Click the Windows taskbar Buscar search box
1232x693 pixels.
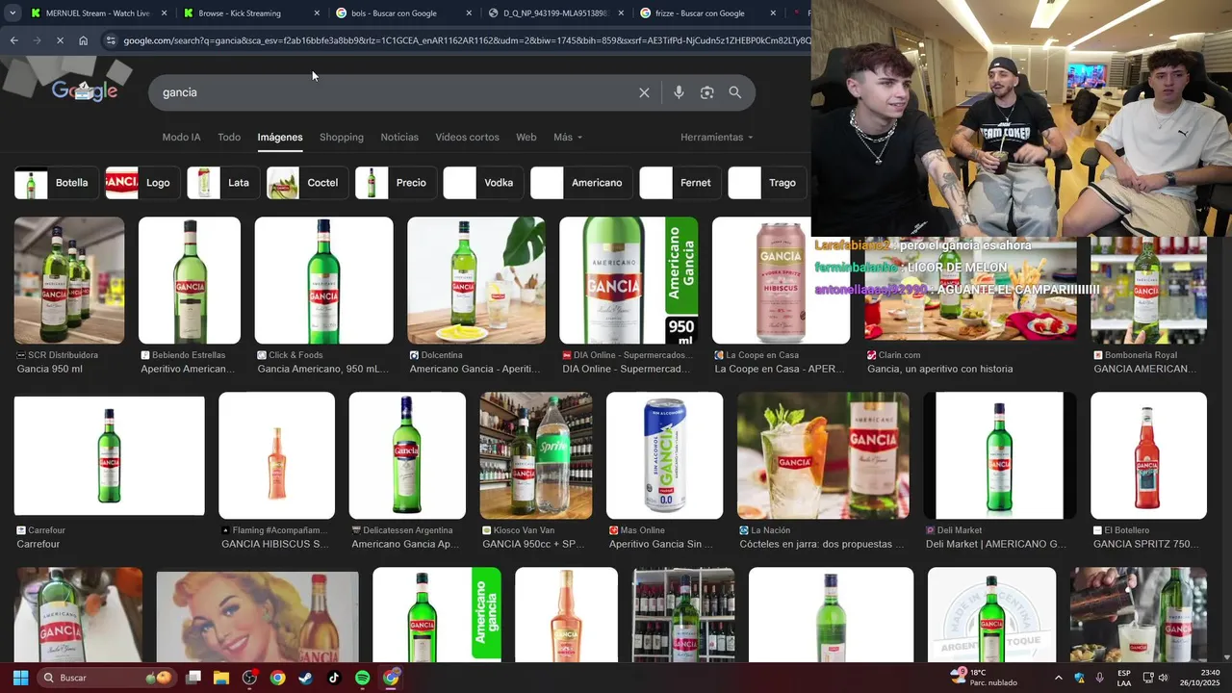point(106,678)
